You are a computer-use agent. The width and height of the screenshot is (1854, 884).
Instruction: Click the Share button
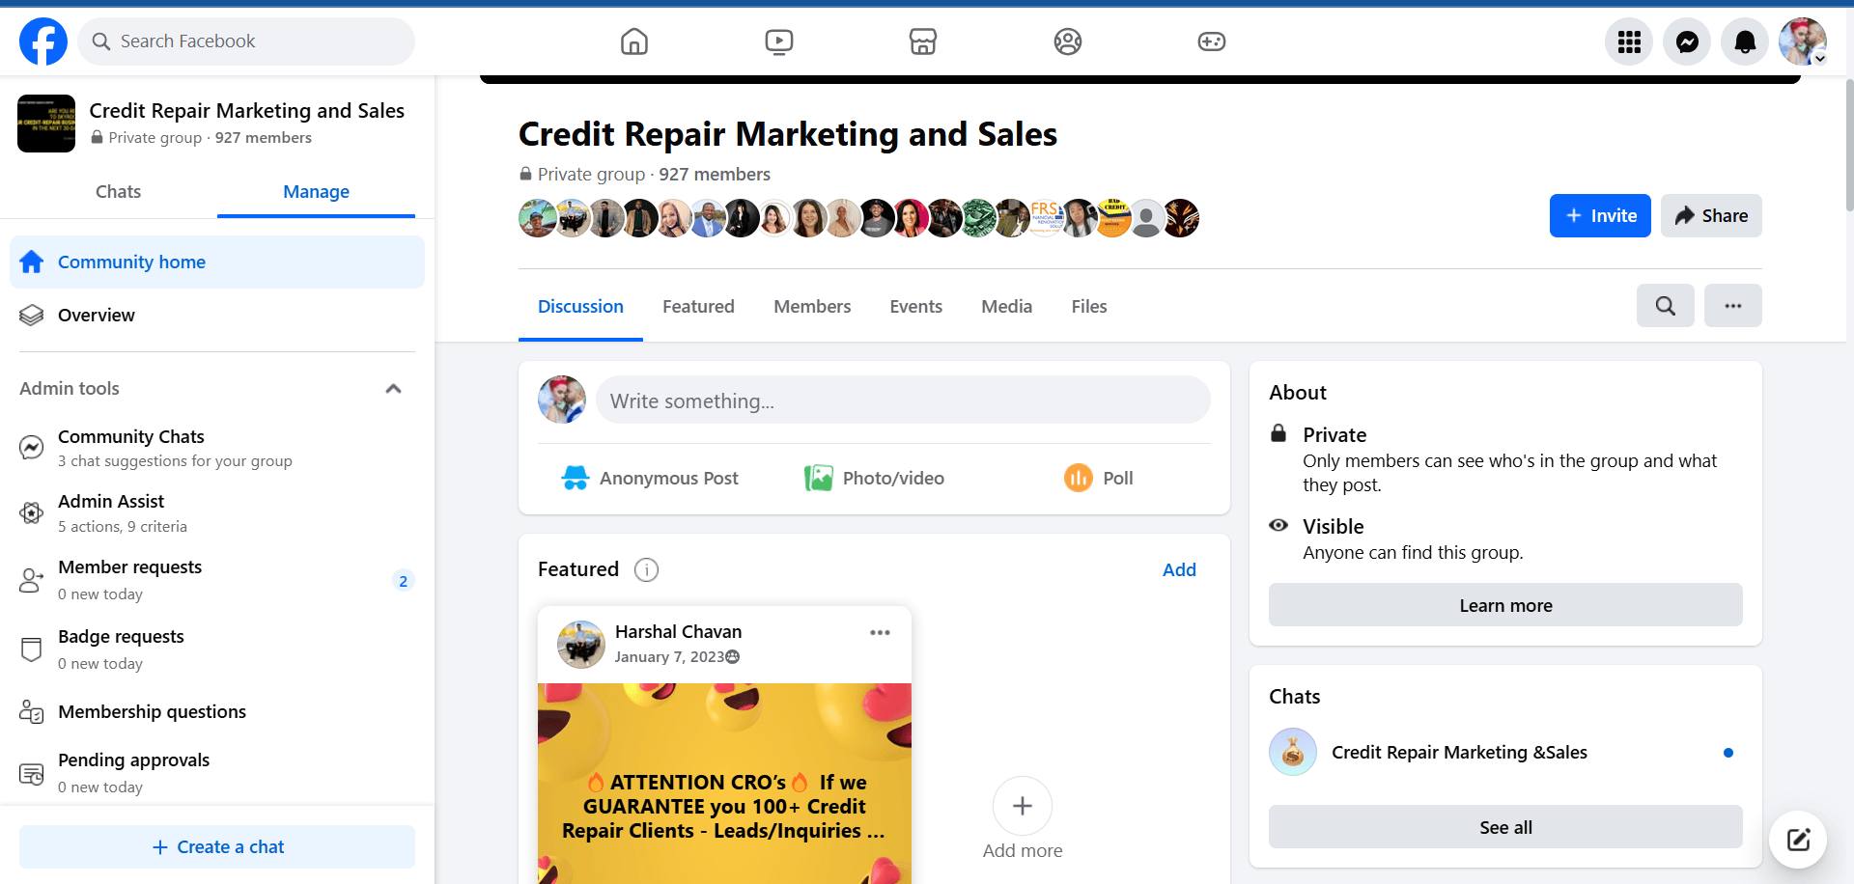point(1711,216)
